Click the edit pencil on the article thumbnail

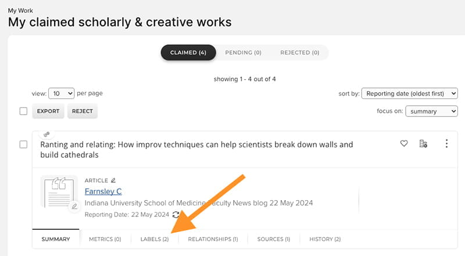coord(74,207)
